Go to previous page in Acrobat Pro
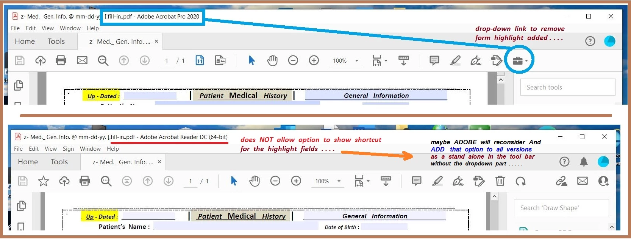This screenshot has height=241, width=631. pos(124,60)
